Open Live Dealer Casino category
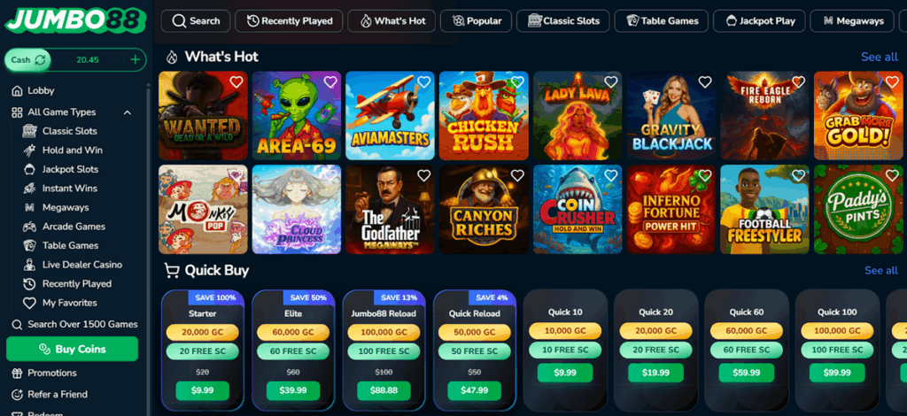 pyautogui.click(x=82, y=265)
